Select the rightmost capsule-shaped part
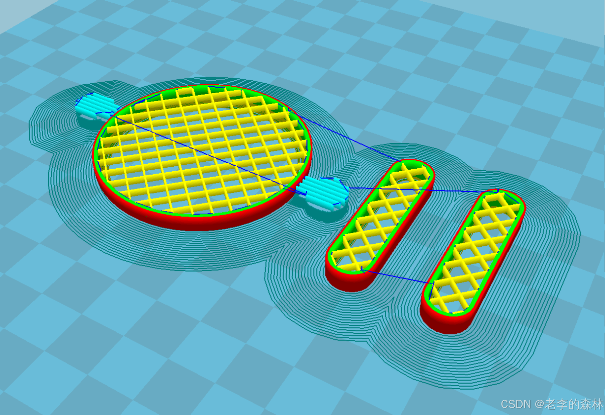The image size is (605, 415). point(473,261)
